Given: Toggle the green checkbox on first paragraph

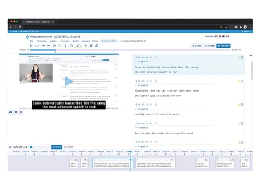Looking at the screenshot, I should 242,57.
